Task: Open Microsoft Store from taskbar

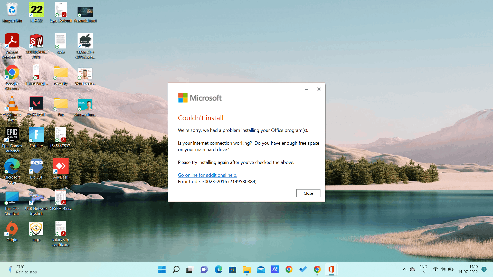Action: (x=232, y=269)
